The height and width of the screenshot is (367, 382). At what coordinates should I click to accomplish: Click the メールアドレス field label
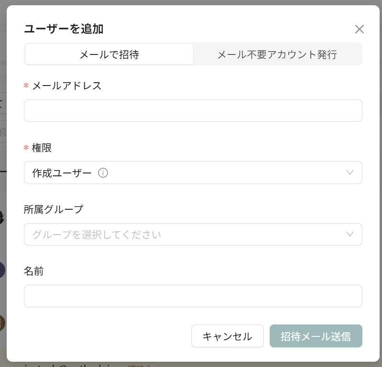pyautogui.click(x=67, y=86)
